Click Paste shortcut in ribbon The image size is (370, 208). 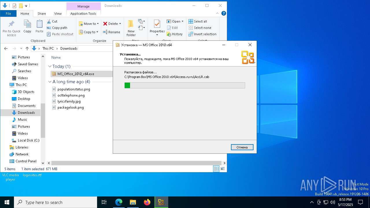click(x=60, y=34)
